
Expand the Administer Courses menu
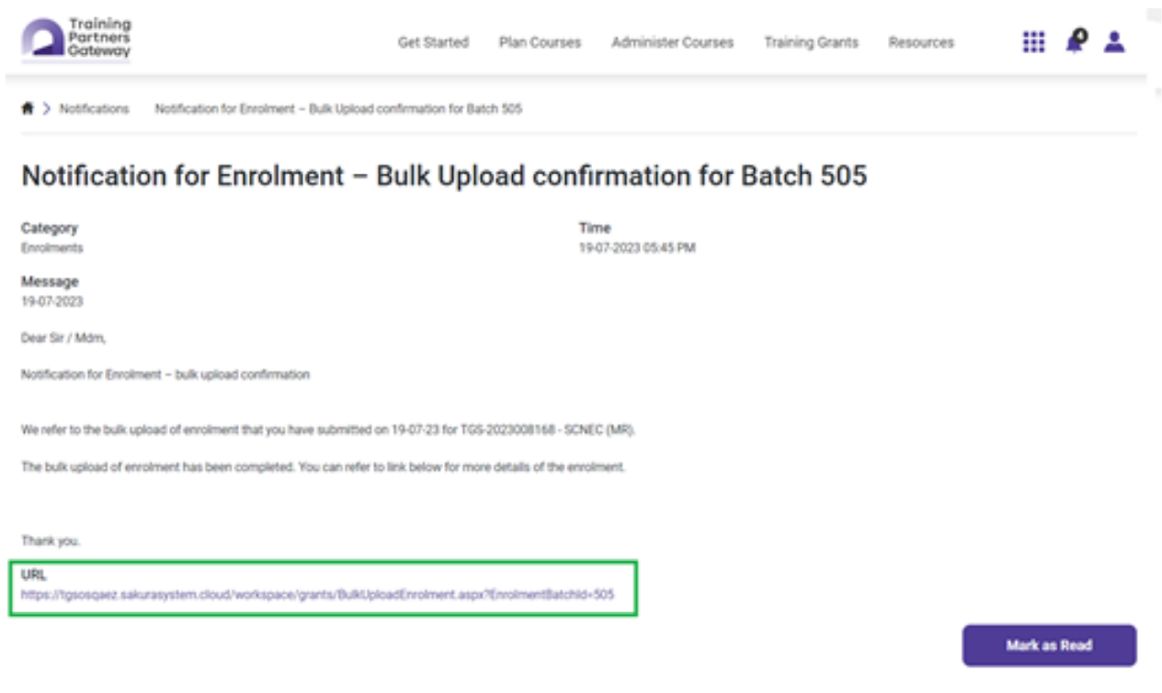[672, 42]
